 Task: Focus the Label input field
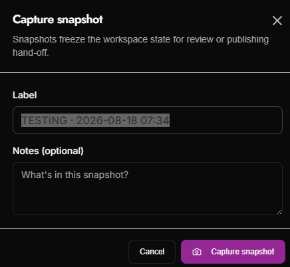pos(148,120)
